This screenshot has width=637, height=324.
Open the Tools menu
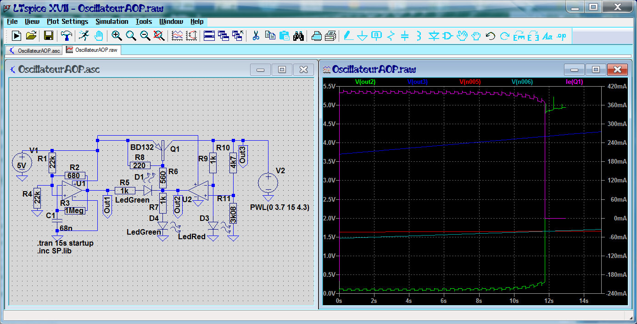(x=144, y=22)
